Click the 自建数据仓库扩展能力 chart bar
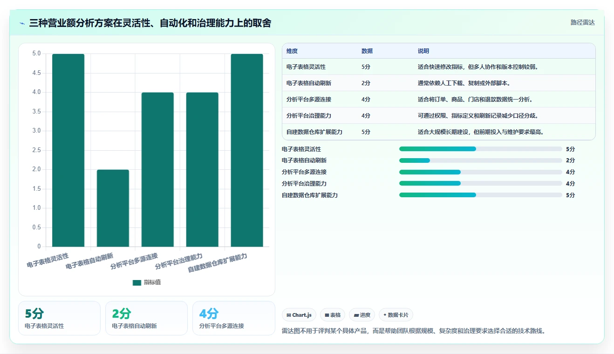 (x=247, y=150)
